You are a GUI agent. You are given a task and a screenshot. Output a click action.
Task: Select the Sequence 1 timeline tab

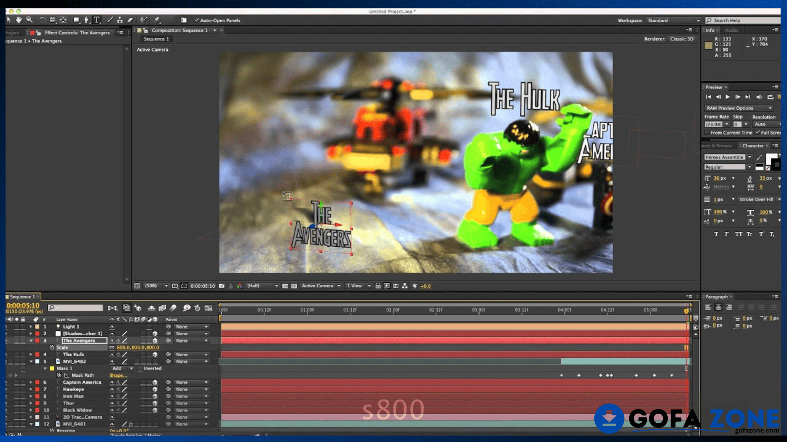coord(22,297)
